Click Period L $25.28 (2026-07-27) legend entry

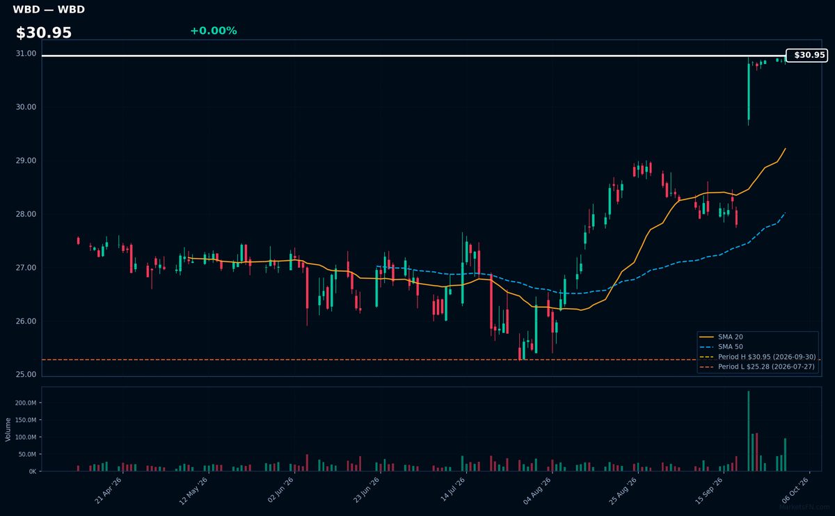(x=757, y=366)
